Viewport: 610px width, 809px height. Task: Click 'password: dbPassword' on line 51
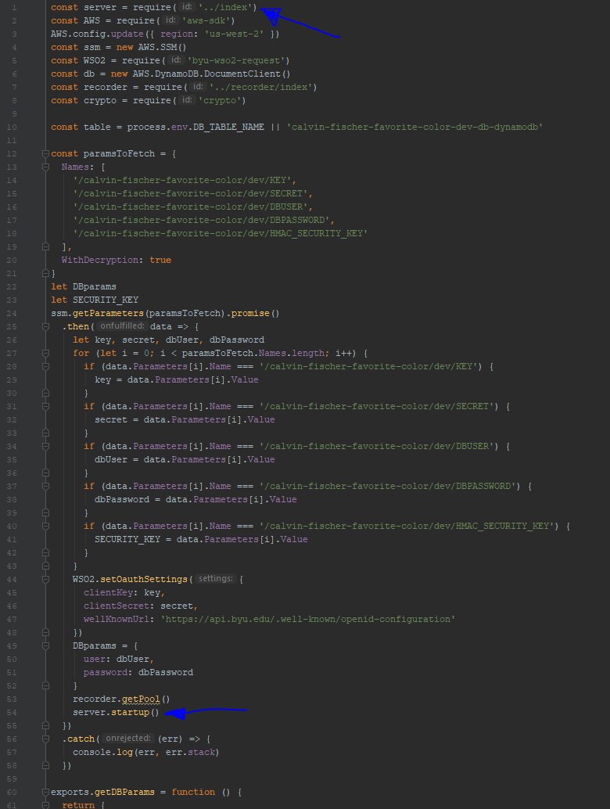(138, 673)
